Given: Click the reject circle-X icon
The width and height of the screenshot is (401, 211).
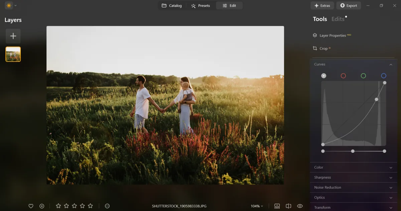Looking at the screenshot, I should (x=42, y=206).
